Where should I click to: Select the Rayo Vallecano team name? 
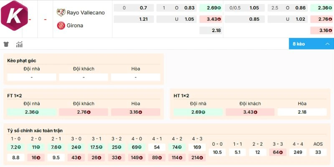pos(86,13)
